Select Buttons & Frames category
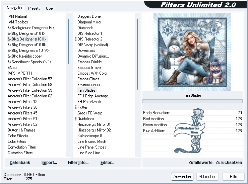This screenshot has height=184, width=248. (x=21, y=130)
